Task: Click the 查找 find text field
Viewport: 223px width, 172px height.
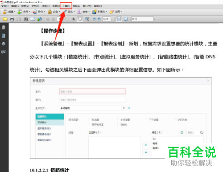Action: click(x=142, y=19)
